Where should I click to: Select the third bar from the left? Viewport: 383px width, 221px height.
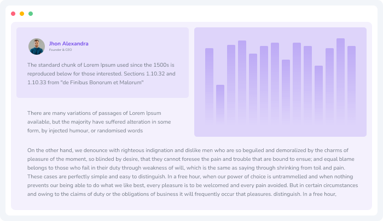click(x=231, y=83)
